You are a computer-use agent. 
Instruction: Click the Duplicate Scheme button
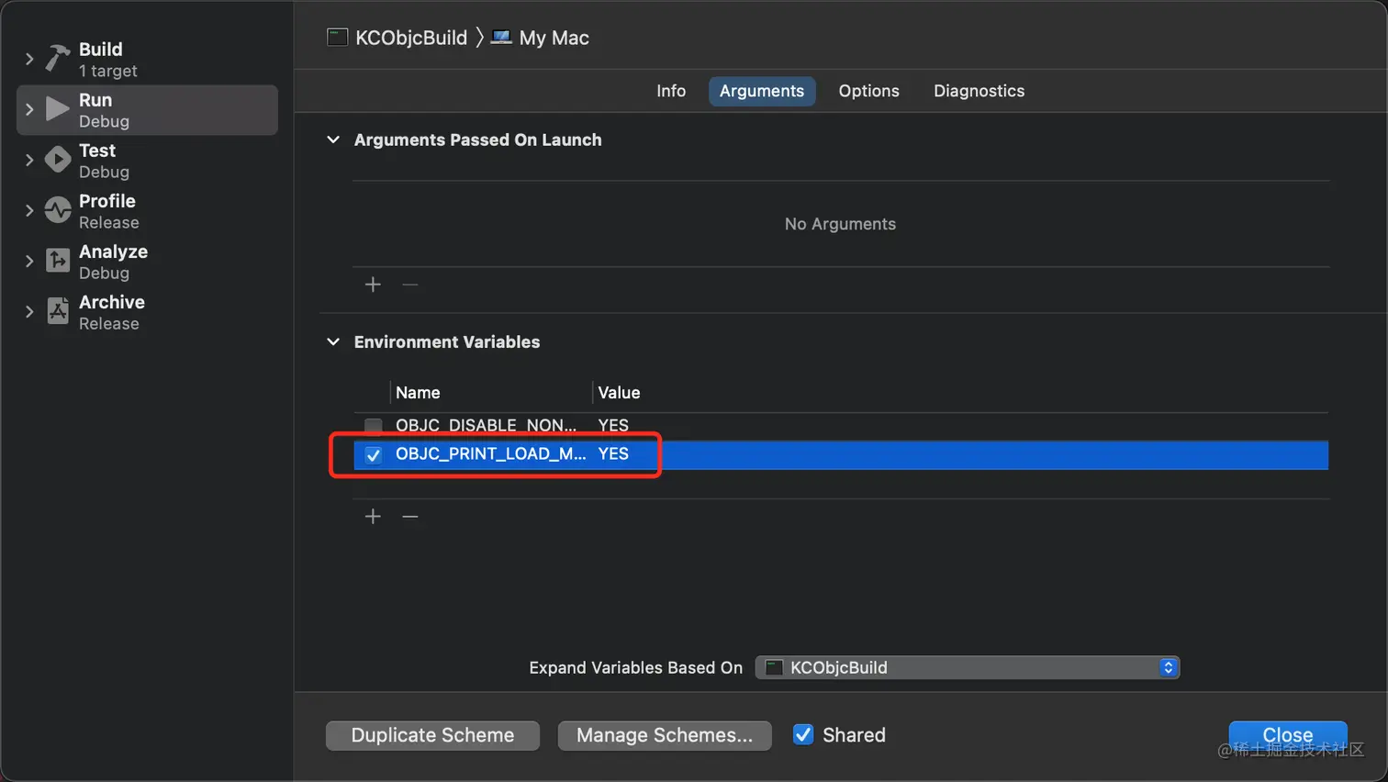click(432, 735)
